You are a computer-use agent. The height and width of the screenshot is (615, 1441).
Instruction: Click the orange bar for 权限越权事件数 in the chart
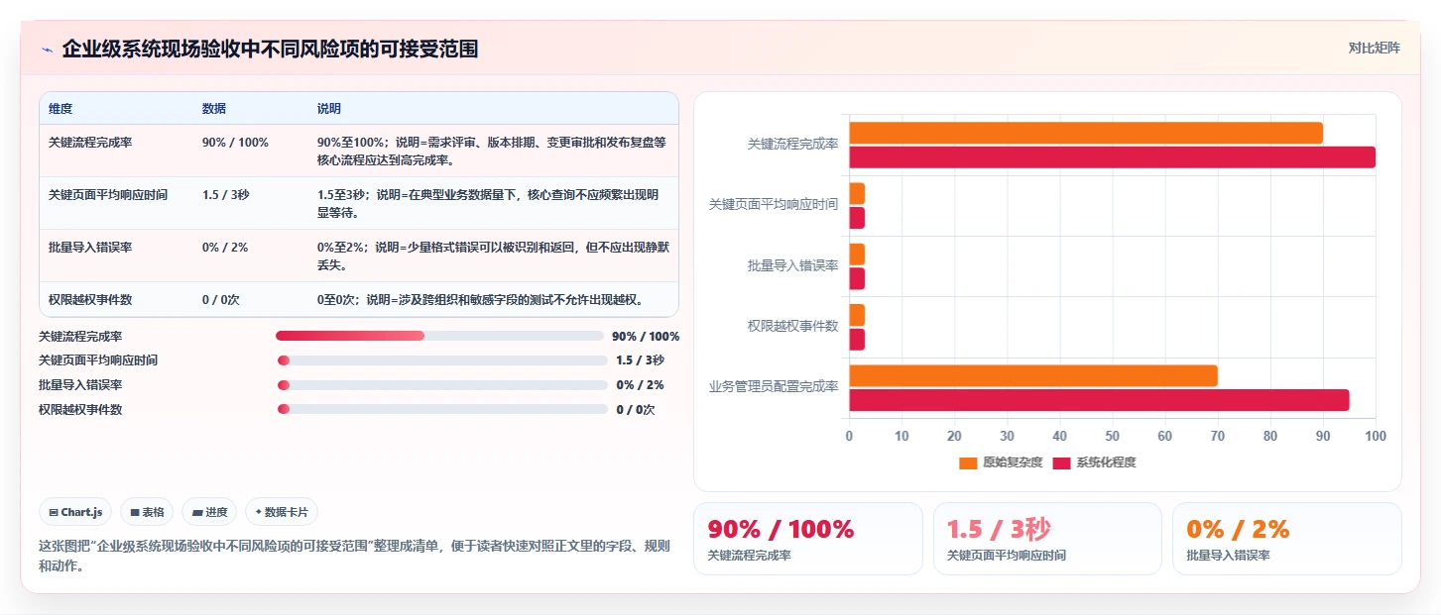coord(857,315)
